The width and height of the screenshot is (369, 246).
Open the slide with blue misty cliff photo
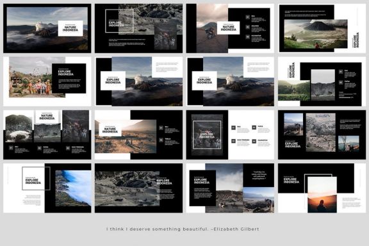coord(47,188)
